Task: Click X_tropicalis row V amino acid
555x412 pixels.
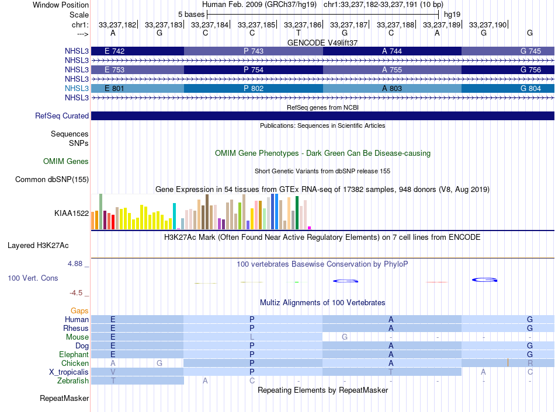Action: [113, 372]
